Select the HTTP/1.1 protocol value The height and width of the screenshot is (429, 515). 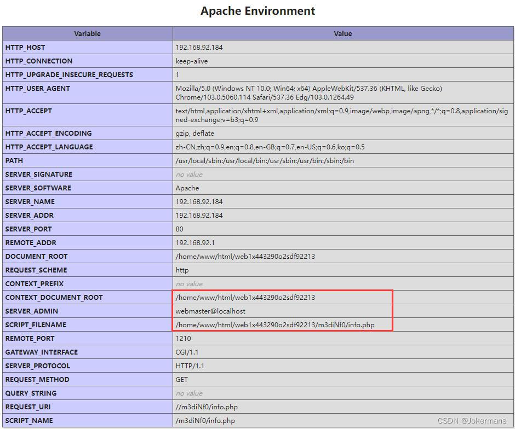[190, 366]
